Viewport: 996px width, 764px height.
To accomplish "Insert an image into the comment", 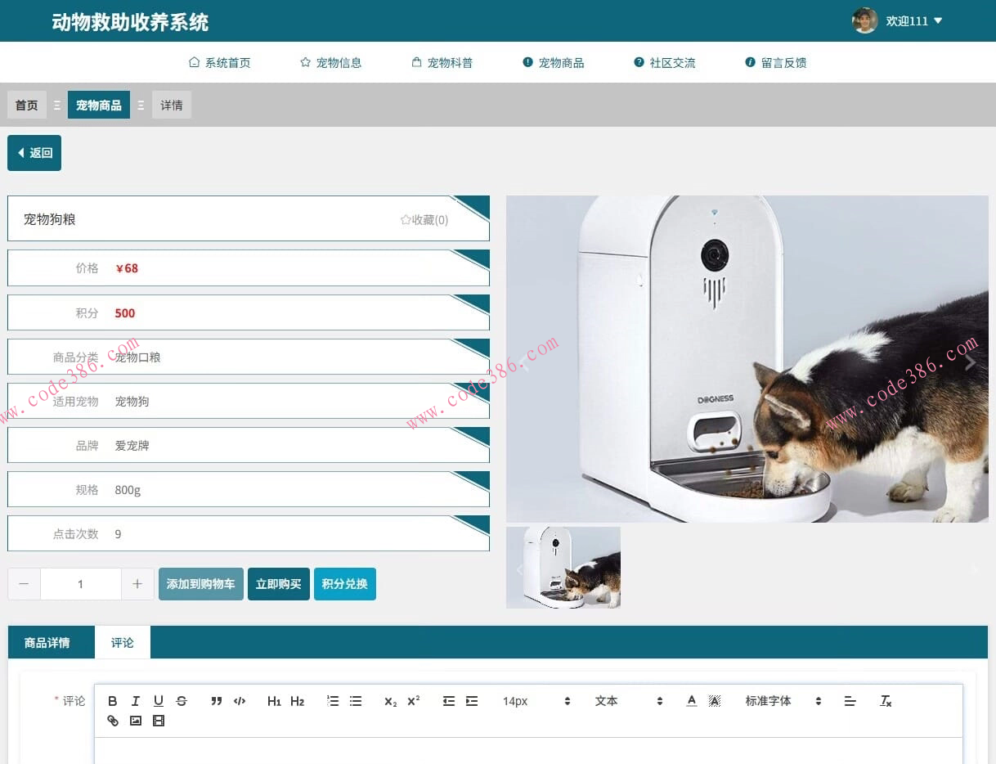I will point(136,721).
